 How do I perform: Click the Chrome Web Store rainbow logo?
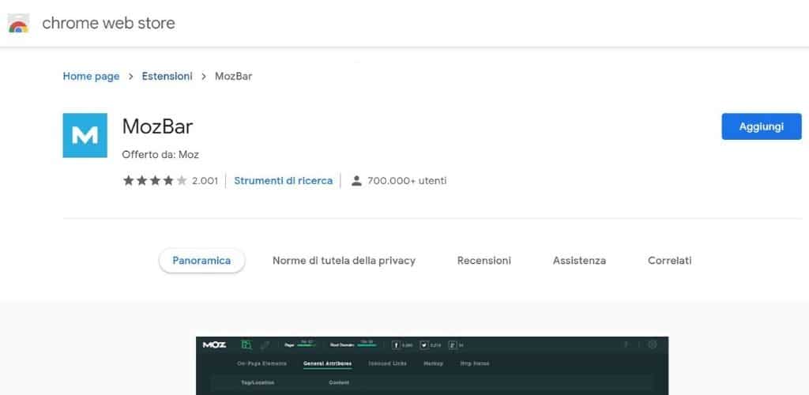(x=18, y=24)
